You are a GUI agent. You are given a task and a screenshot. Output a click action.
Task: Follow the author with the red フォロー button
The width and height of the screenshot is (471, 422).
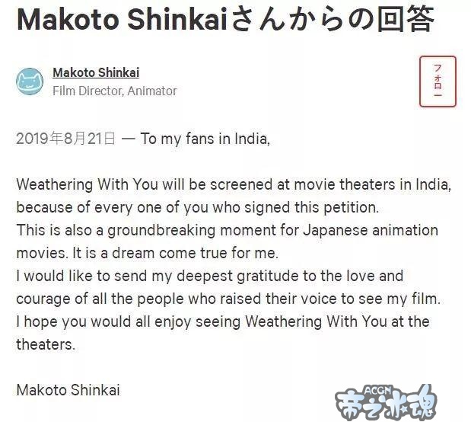tap(438, 82)
